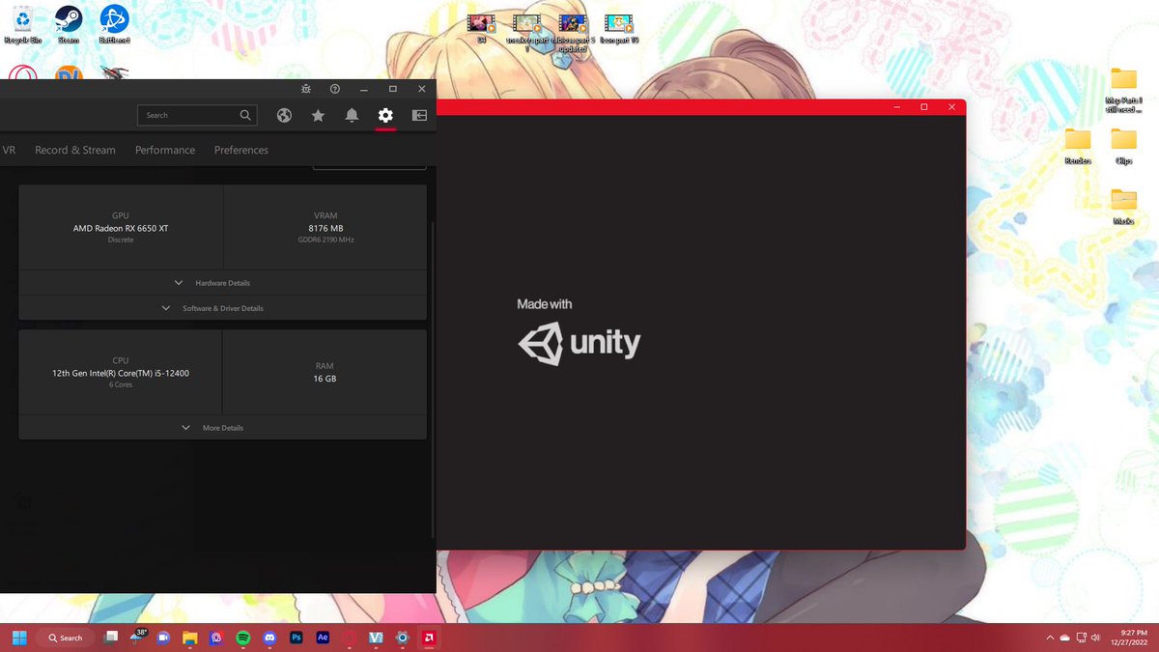Click the AMD Software vertical scrollbar
Screen dimensions: 1159x652
point(432,383)
